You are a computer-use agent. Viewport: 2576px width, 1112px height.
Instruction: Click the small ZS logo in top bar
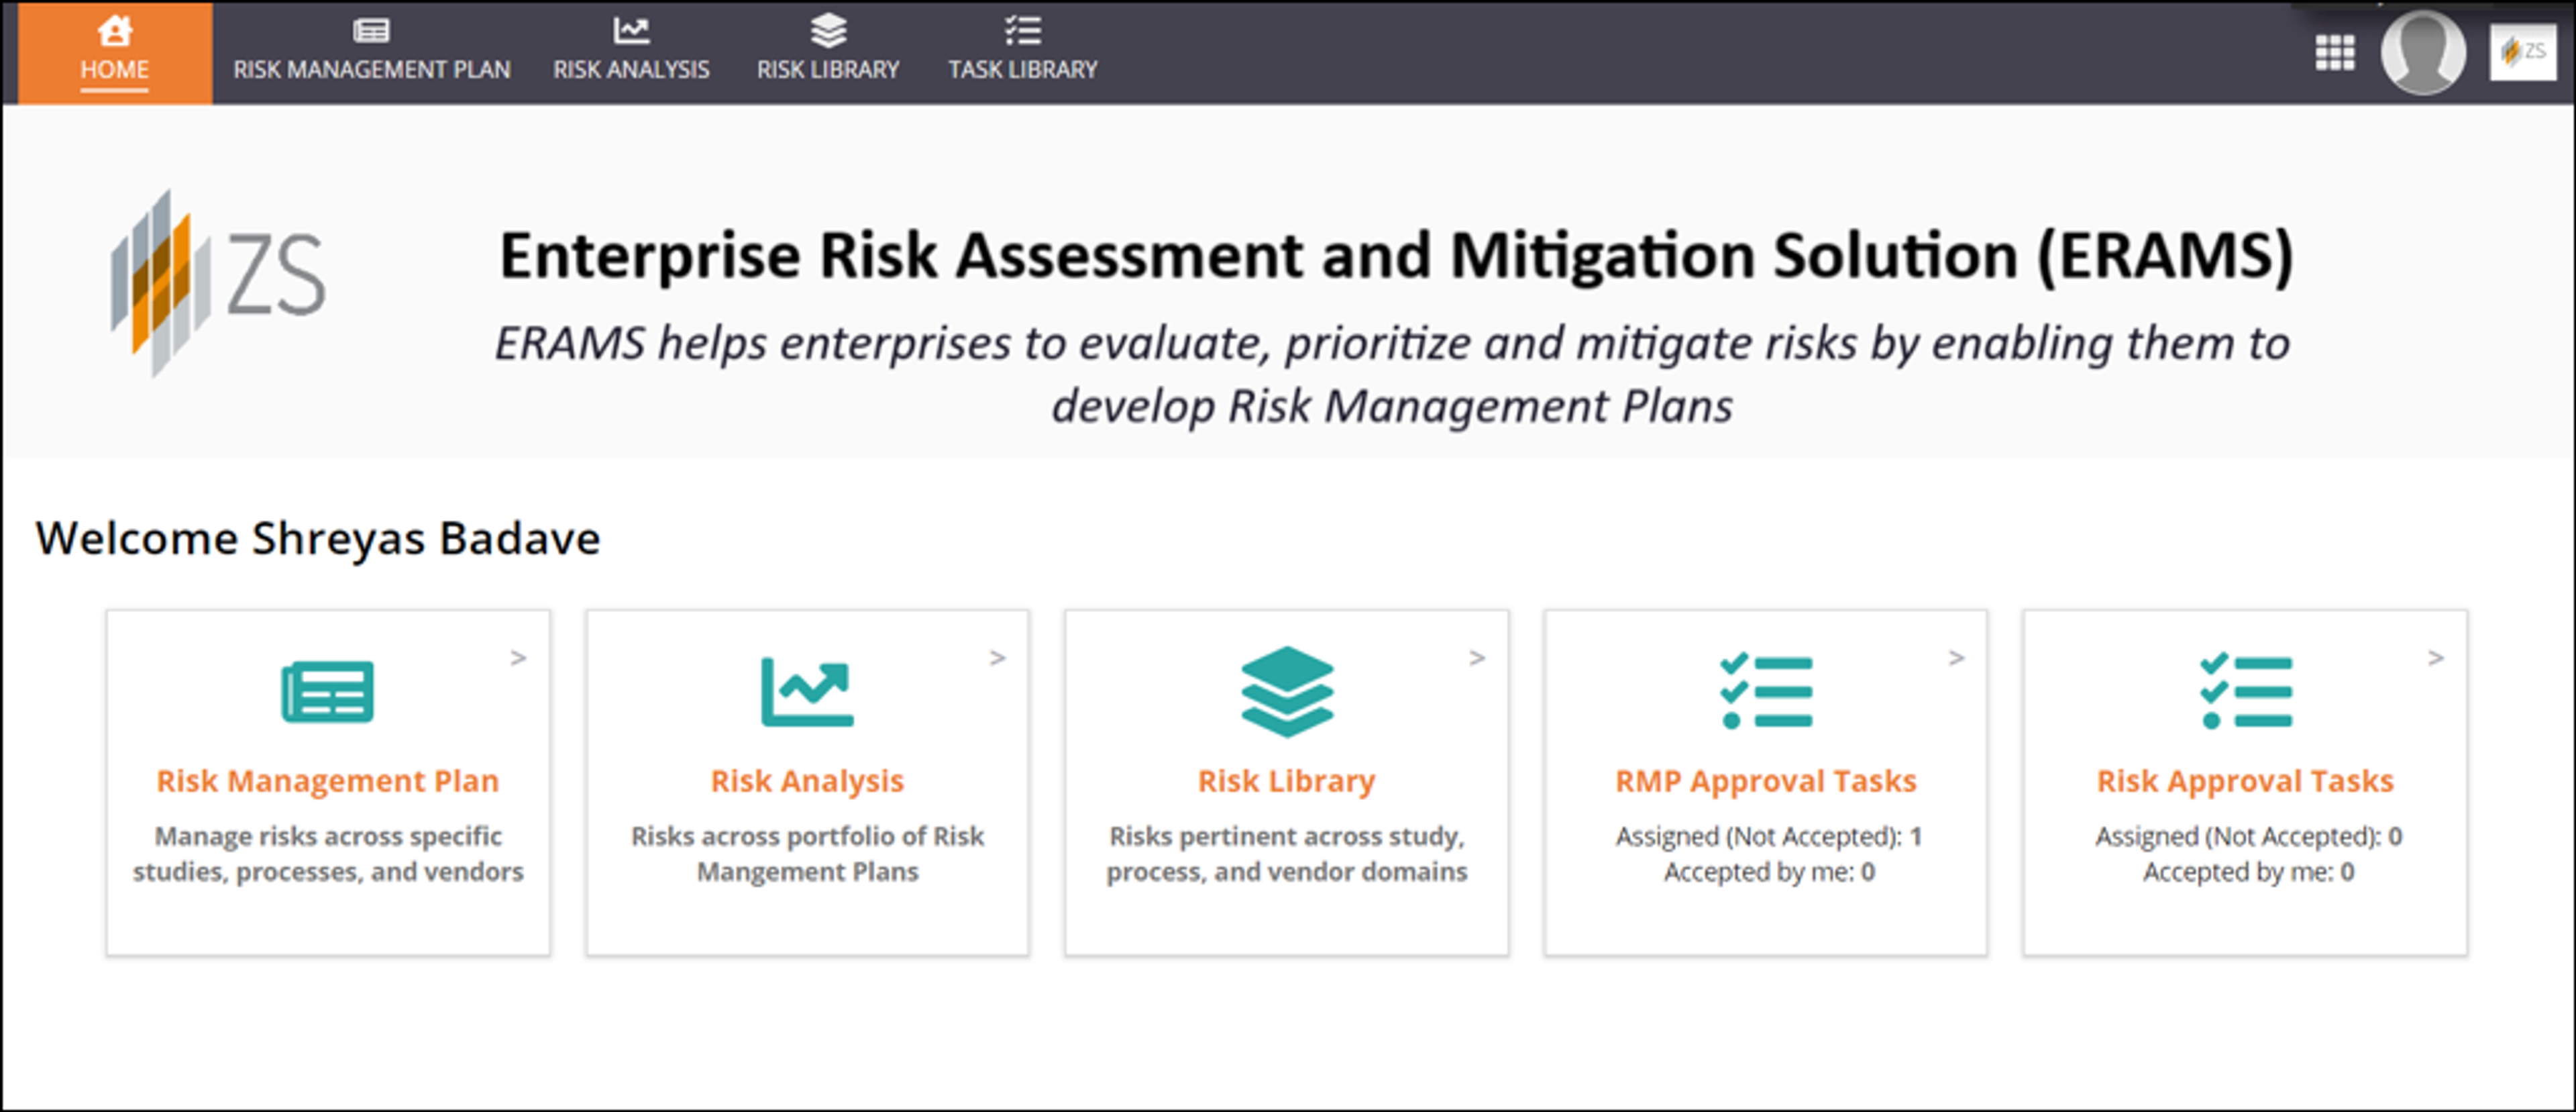coord(2522,52)
